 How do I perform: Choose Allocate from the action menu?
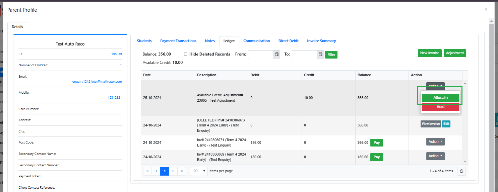[440, 98]
